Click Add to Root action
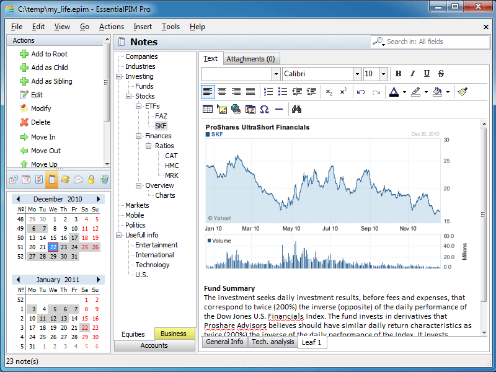 [49, 54]
